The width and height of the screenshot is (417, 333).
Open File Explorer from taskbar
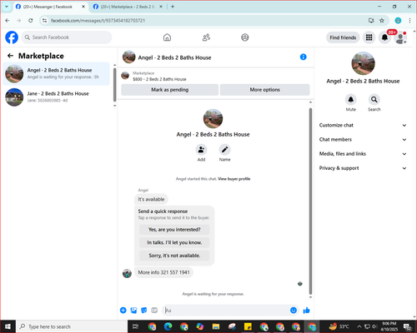[216, 326]
